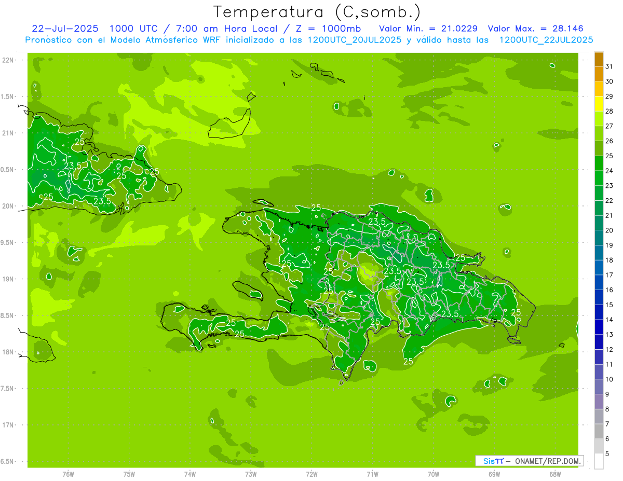Screen dimensions: 623x481
Task: Click '1200UTC_22JUL2025' valid-until time text
Action: [x=546, y=39]
